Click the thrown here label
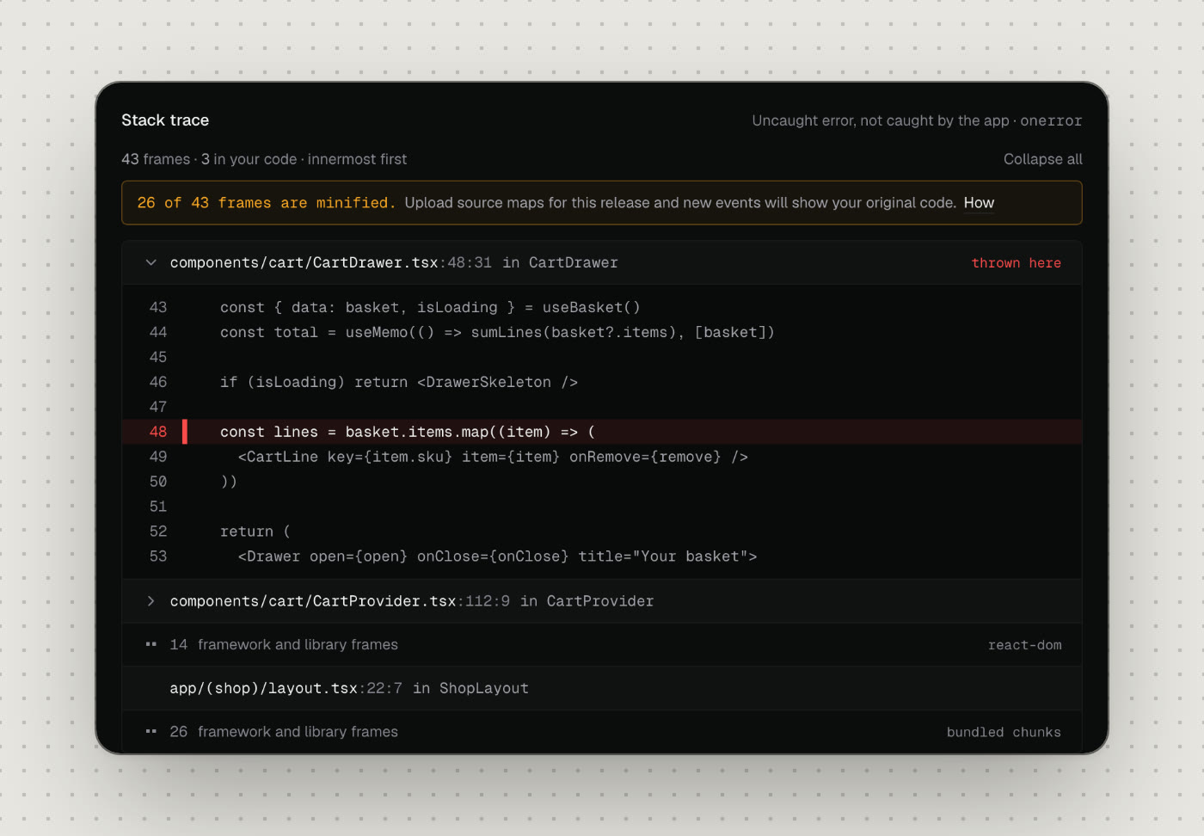The image size is (1204, 836). click(x=1016, y=263)
